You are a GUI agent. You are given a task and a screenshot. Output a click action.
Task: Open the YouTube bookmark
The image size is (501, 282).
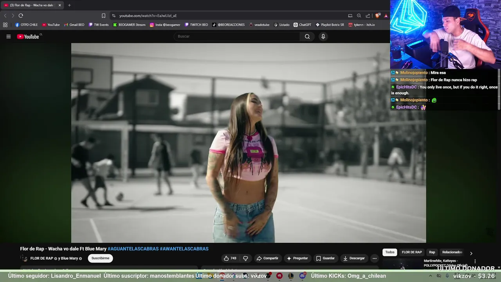(x=51, y=25)
